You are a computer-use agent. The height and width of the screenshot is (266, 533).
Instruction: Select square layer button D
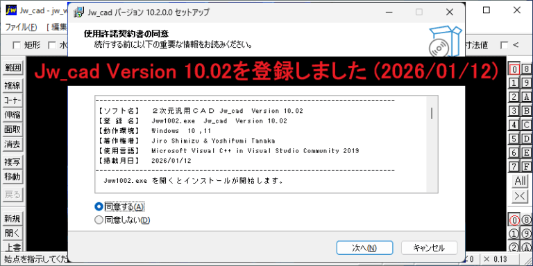[x=527, y=139]
